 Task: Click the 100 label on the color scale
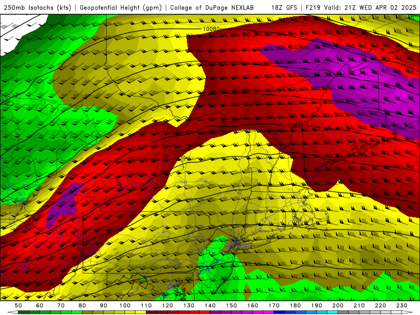pyautogui.click(x=125, y=306)
